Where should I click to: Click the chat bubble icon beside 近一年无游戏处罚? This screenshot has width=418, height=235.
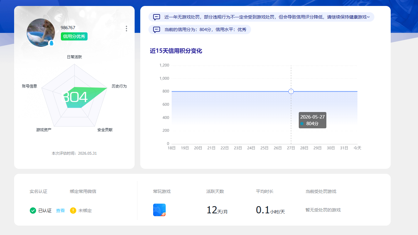click(157, 17)
